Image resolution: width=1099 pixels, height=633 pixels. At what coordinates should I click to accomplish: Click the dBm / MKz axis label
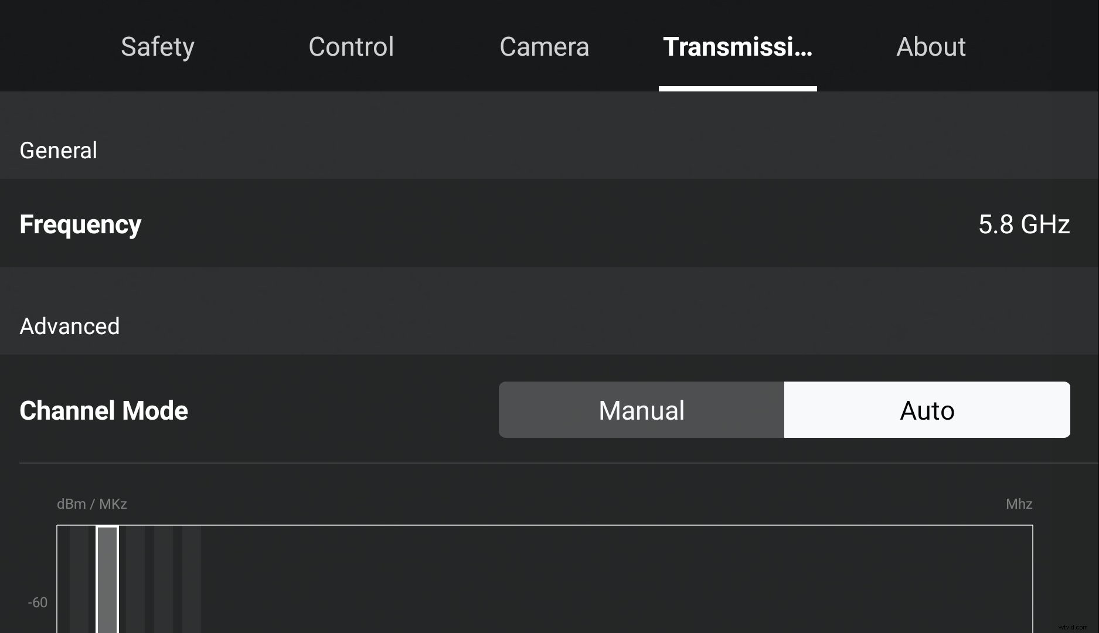91,503
